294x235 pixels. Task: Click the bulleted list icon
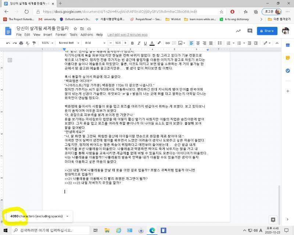point(239,43)
